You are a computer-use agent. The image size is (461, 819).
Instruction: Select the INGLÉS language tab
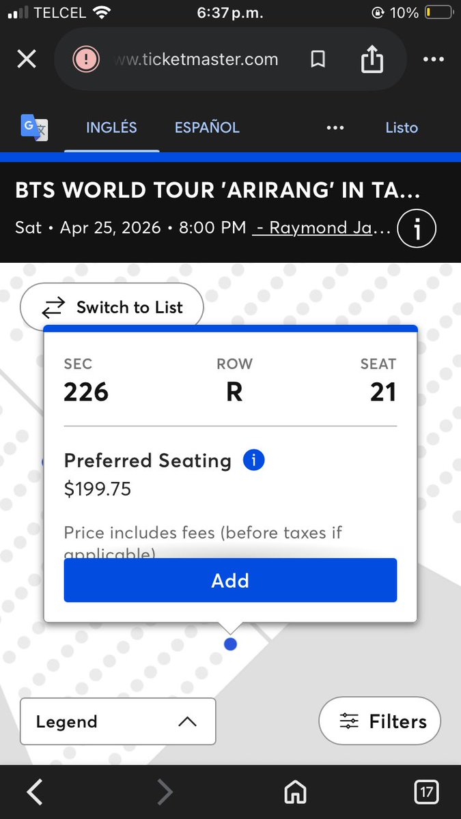click(x=111, y=128)
